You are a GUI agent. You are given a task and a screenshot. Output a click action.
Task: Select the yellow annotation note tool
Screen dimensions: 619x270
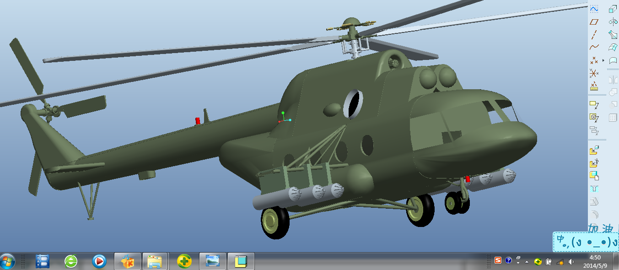click(x=594, y=105)
